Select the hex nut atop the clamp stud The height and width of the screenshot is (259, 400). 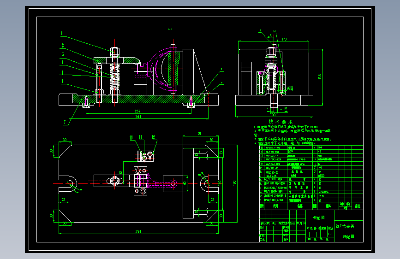point(115,51)
